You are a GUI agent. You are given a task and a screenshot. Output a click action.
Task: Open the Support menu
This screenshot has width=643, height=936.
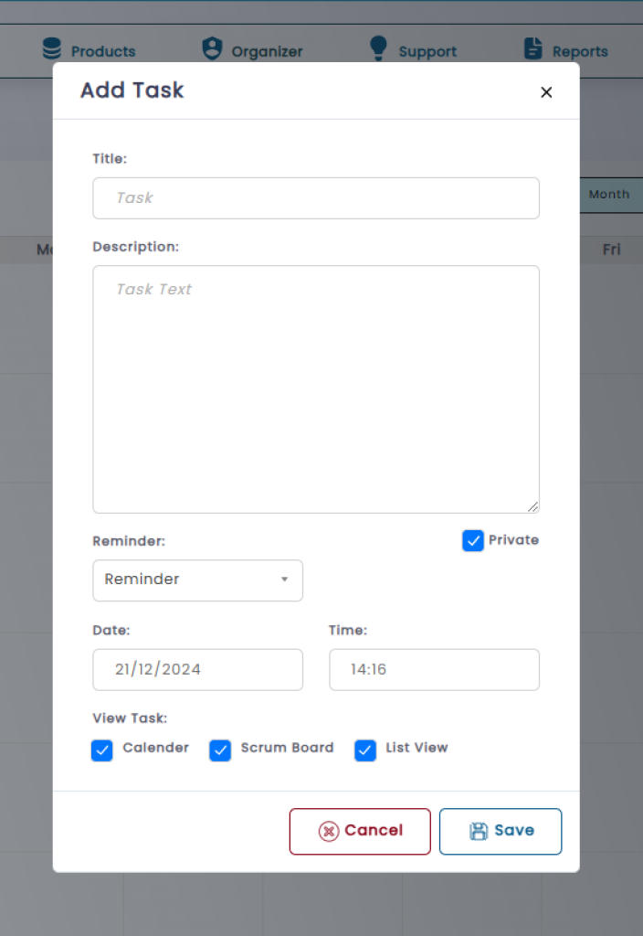pyautogui.click(x=427, y=51)
